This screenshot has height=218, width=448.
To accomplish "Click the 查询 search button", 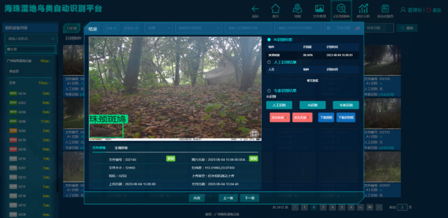I will [407, 28].
